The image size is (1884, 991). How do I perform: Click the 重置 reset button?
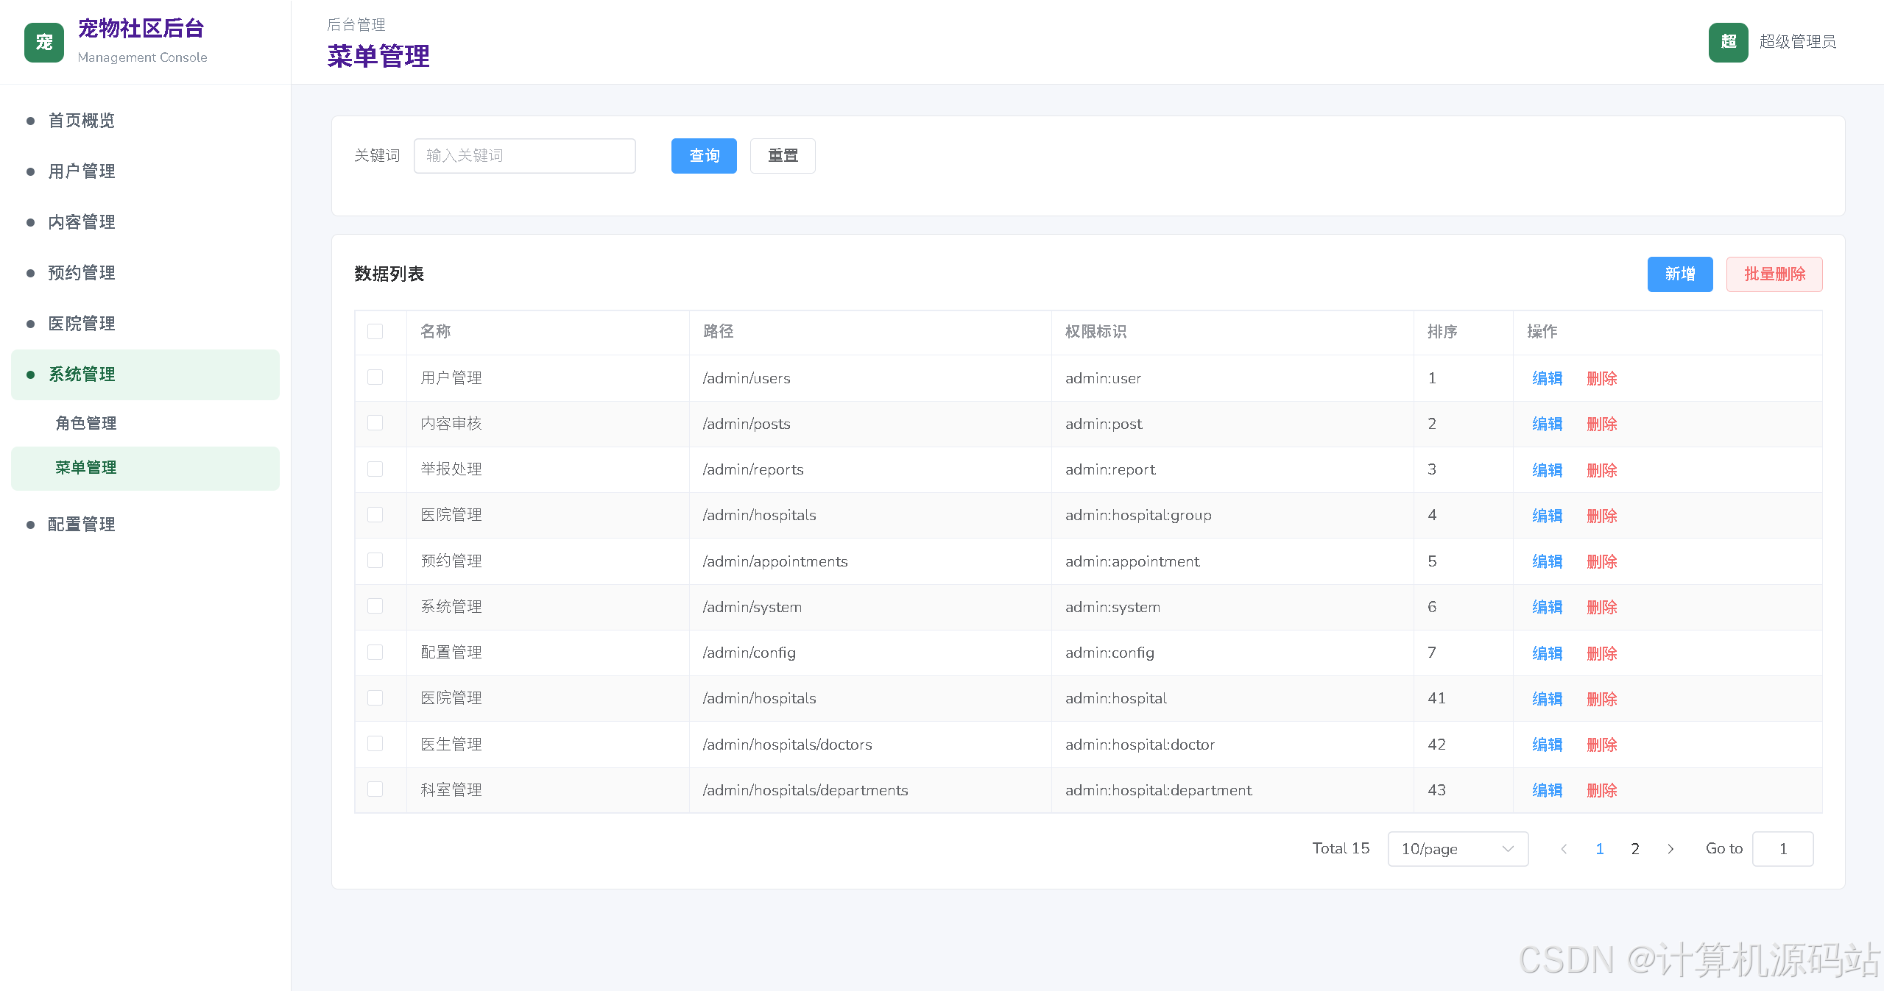click(x=783, y=156)
